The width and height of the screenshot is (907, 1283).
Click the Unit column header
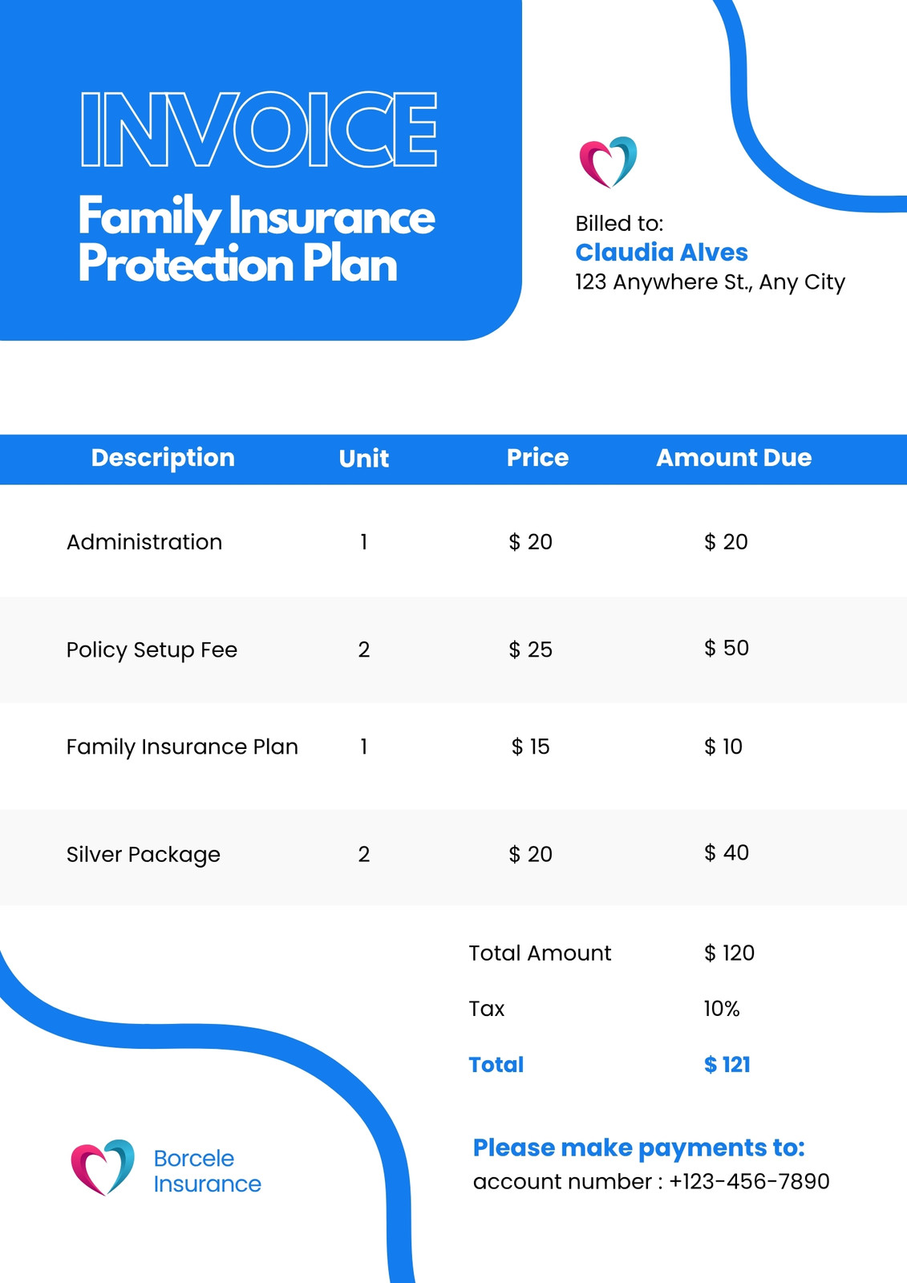pyautogui.click(x=364, y=459)
